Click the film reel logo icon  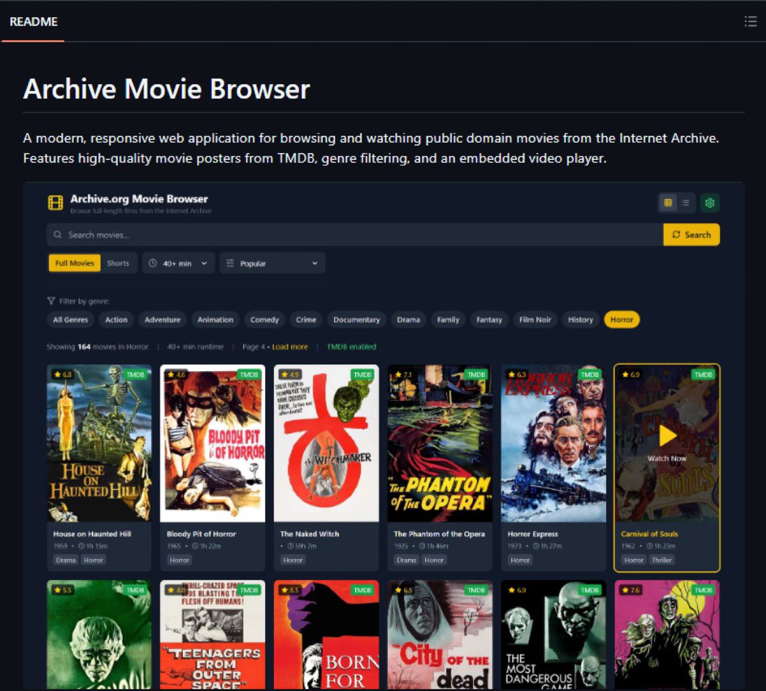[x=56, y=203]
